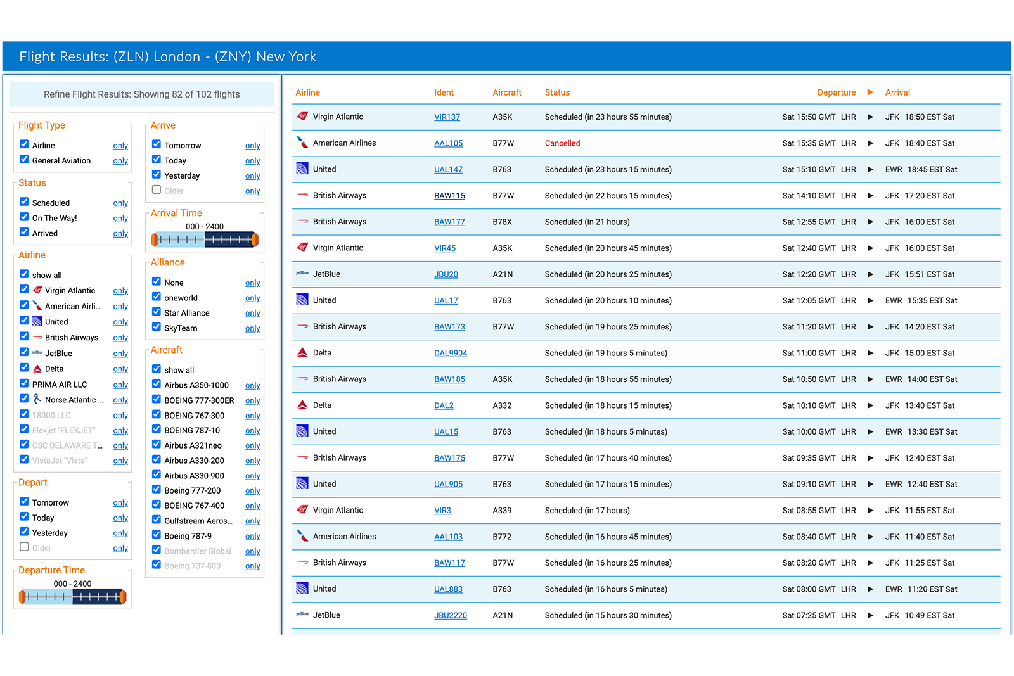1014x676 pixels.
Task: Click the Departure column header
Action: click(837, 92)
